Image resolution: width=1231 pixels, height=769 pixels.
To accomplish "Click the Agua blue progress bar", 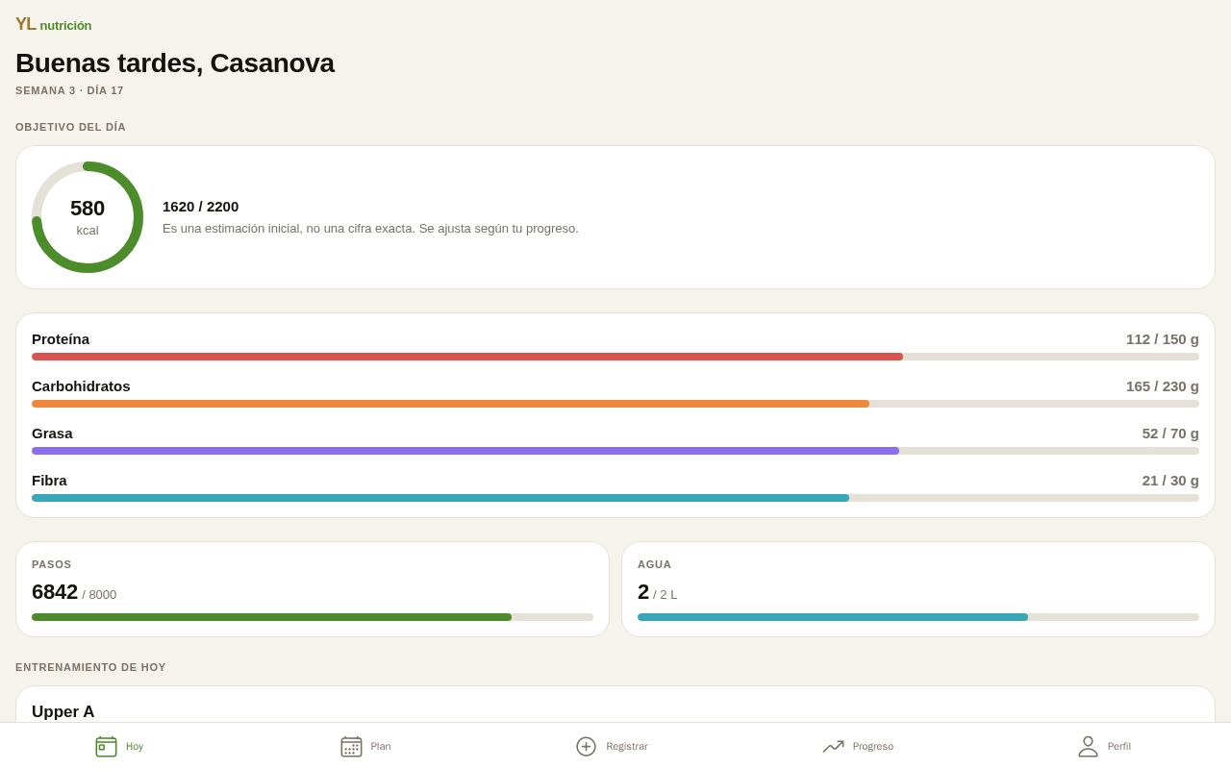I will (x=918, y=617).
